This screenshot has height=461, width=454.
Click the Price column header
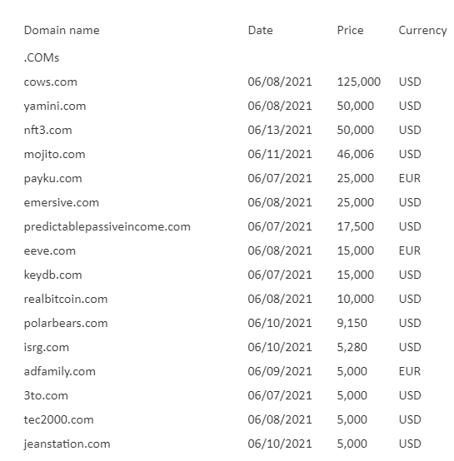350,30
